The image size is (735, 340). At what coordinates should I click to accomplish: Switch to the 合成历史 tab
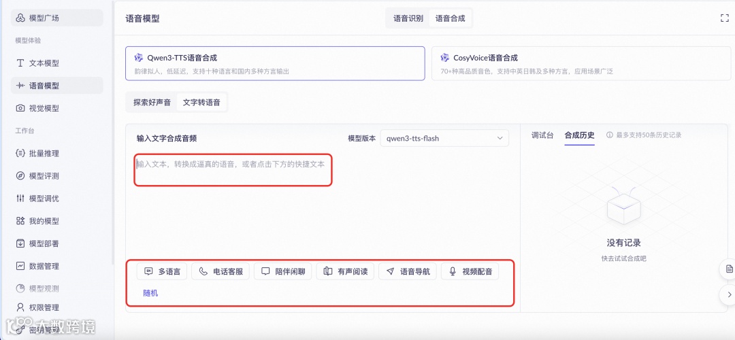coord(579,135)
